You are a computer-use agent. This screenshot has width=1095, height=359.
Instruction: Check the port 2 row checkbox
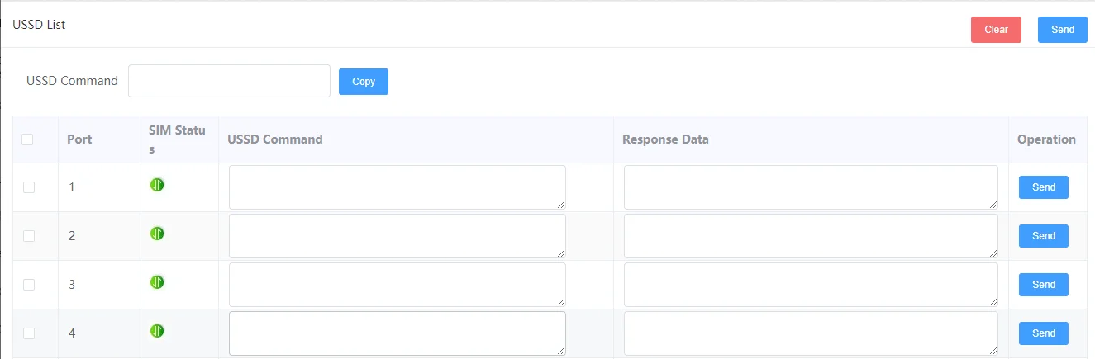[x=29, y=236]
